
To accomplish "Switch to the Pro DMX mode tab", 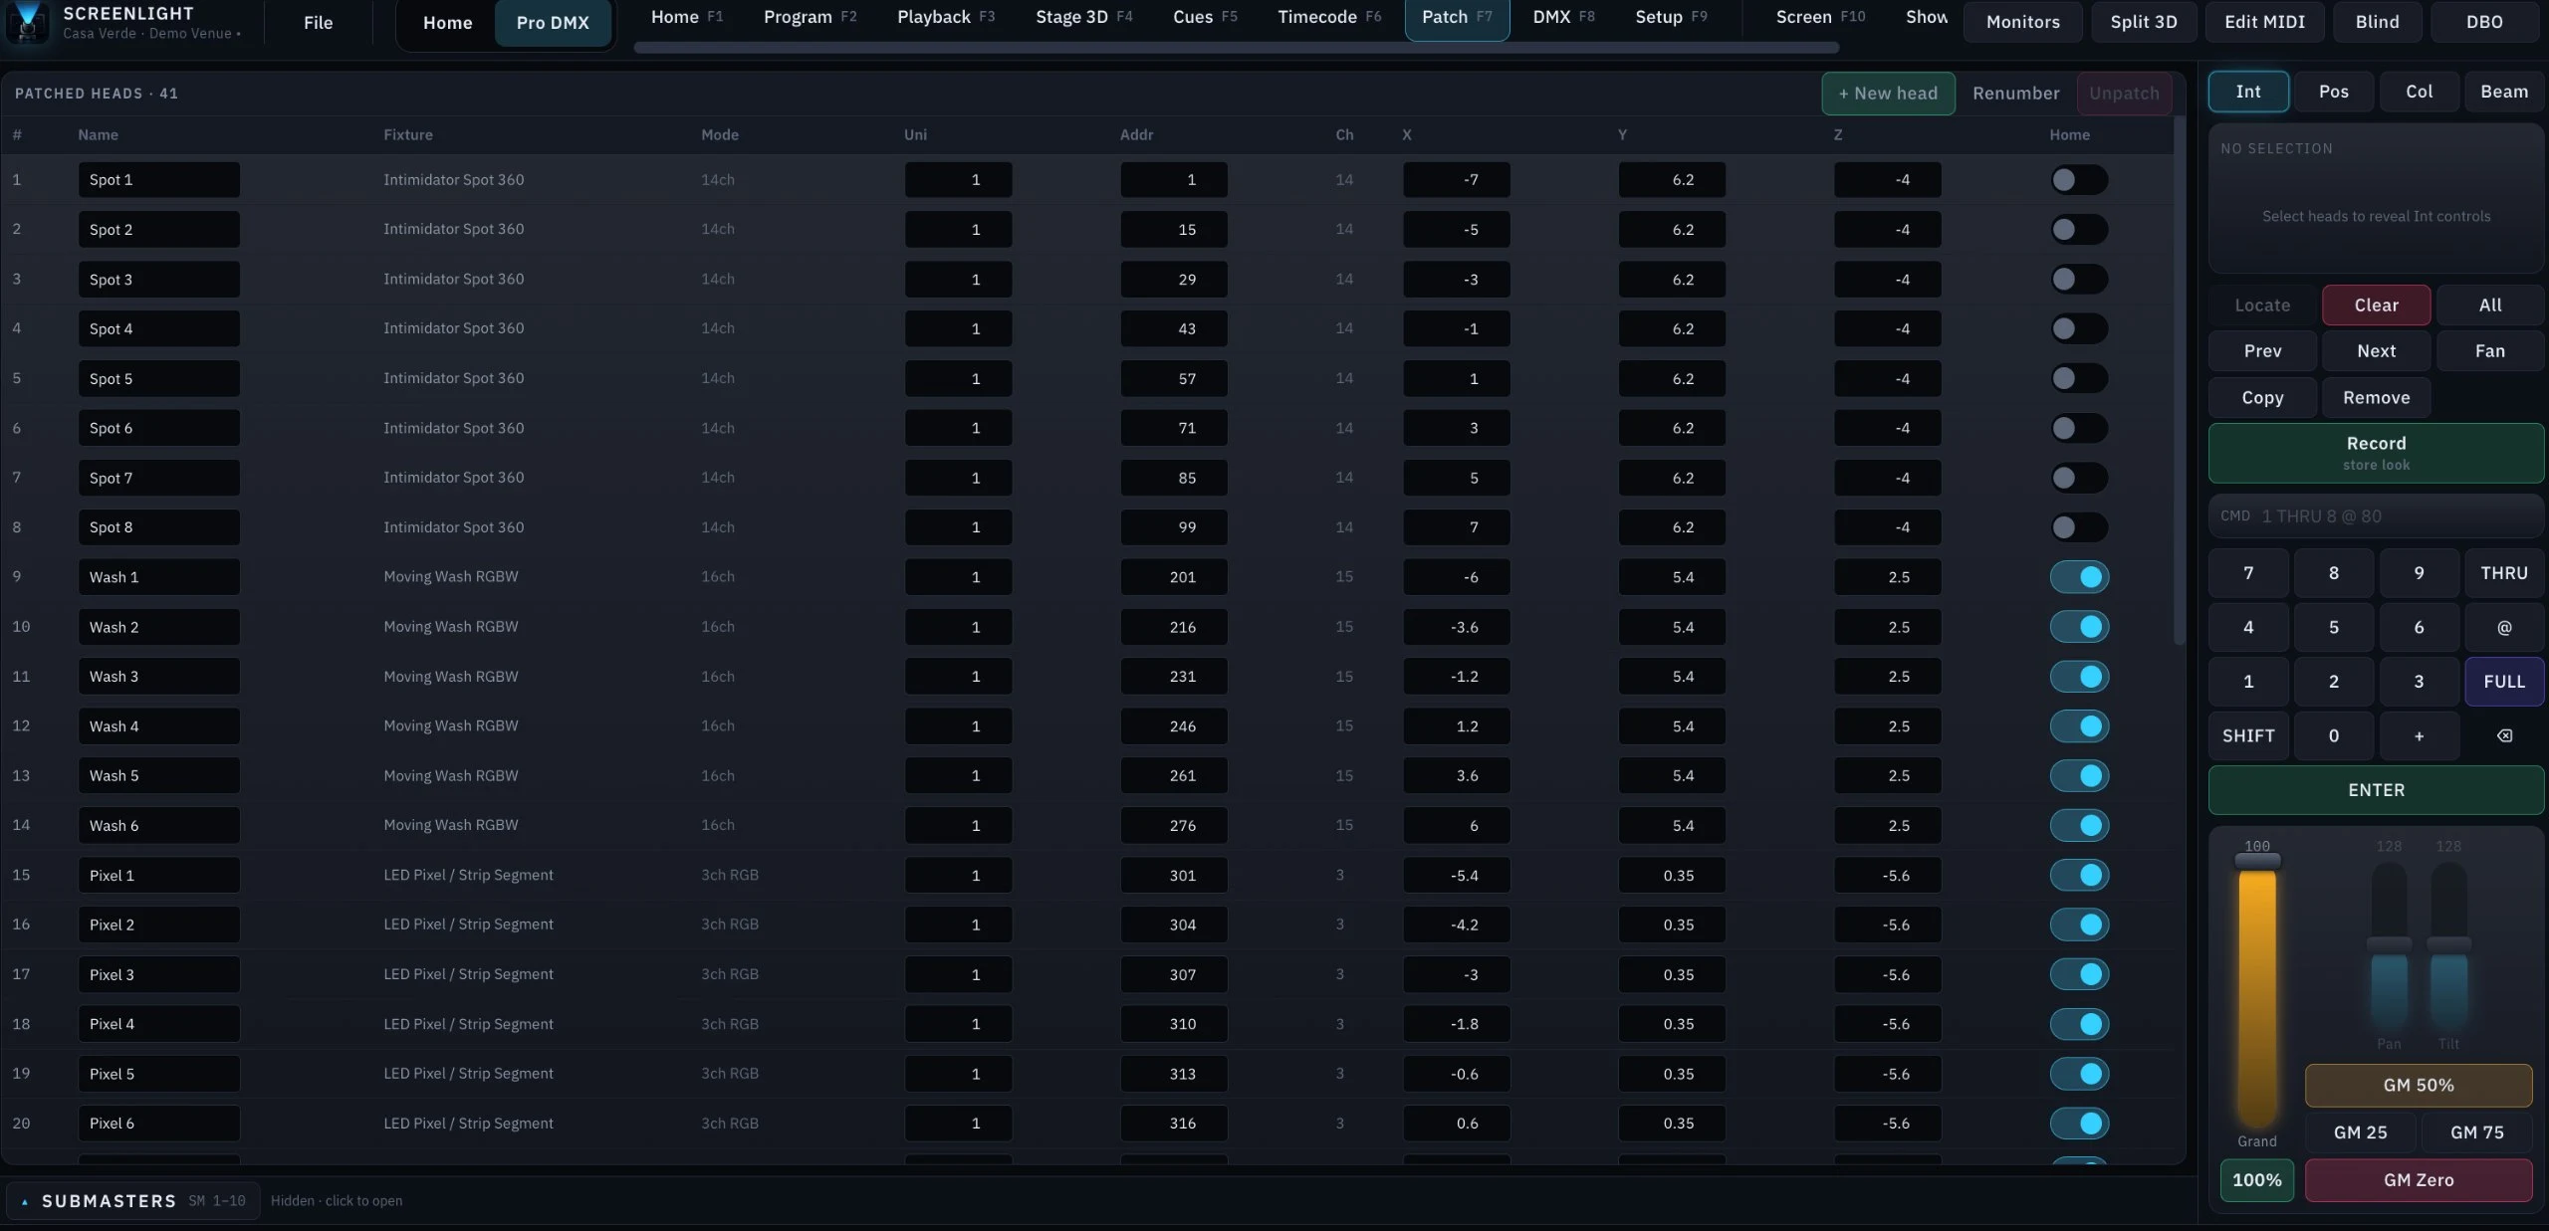I will 553,22.
